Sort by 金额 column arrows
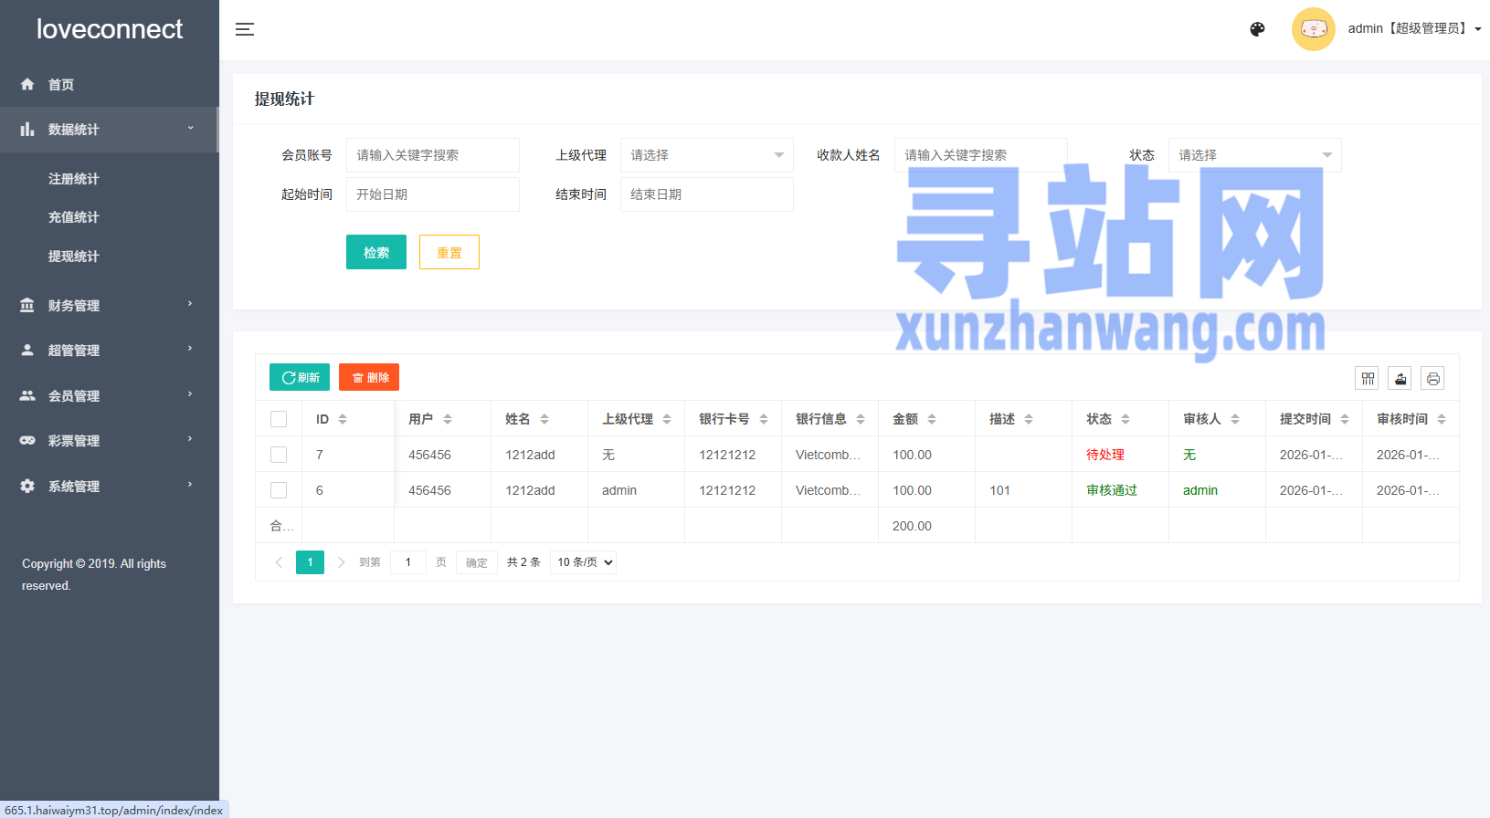This screenshot has width=1490, height=818. pos(932,419)
